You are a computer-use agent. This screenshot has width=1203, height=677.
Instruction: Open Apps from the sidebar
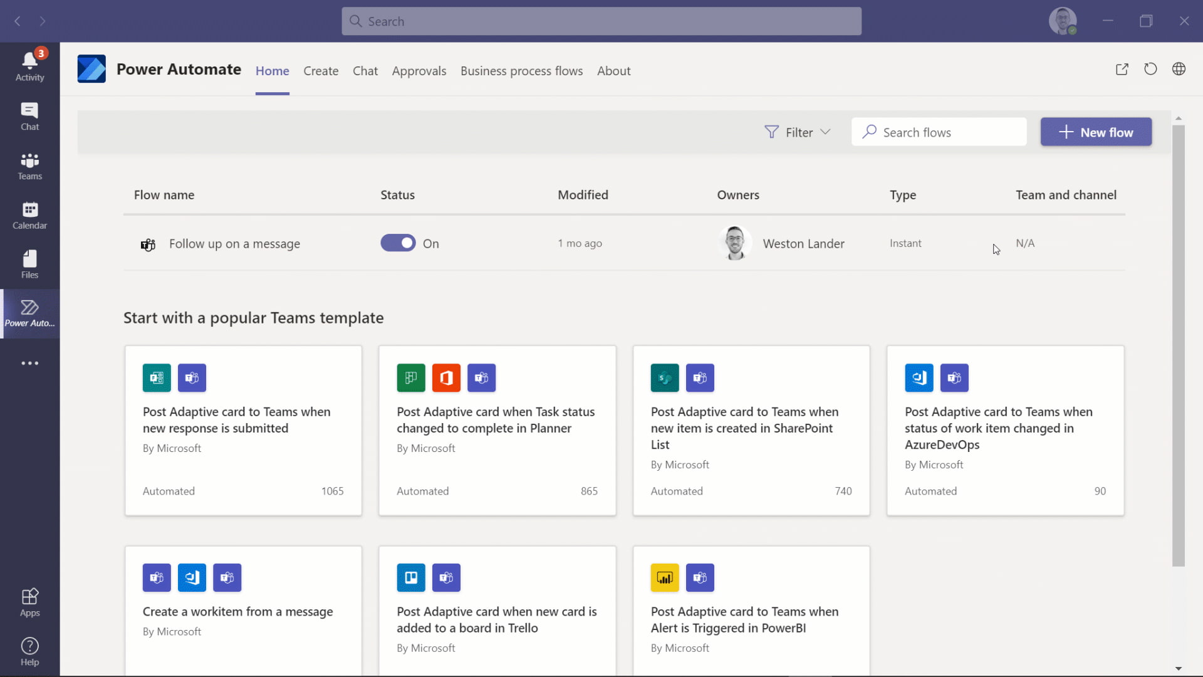click(29, 601)
